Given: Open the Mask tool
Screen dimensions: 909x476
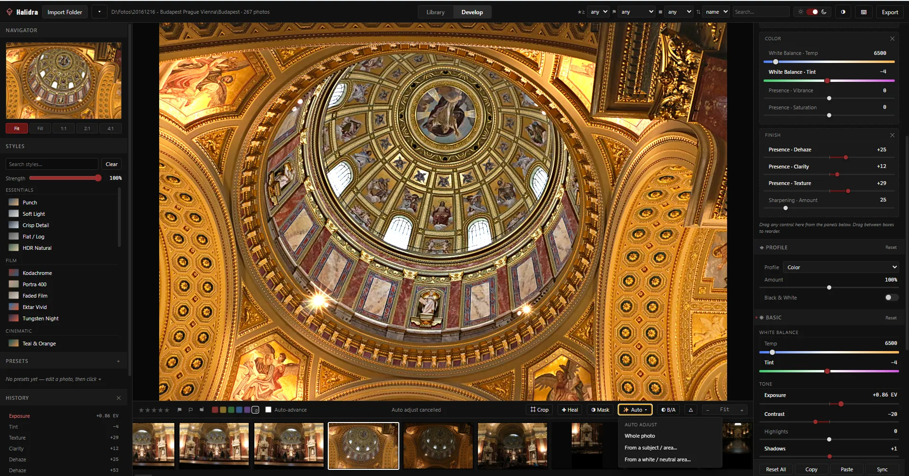Looking at the screenshot, I should (600, 410).
